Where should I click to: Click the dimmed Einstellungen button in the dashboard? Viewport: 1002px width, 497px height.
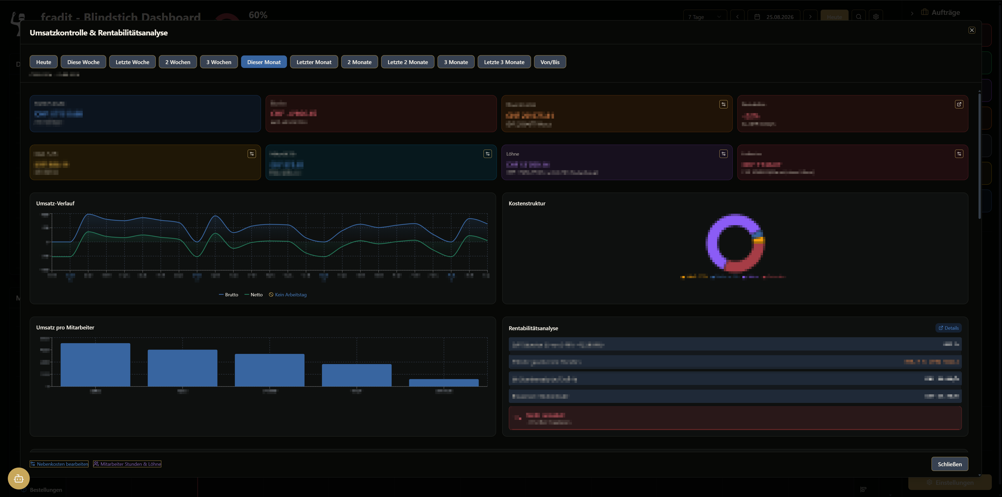pos(950,482)
